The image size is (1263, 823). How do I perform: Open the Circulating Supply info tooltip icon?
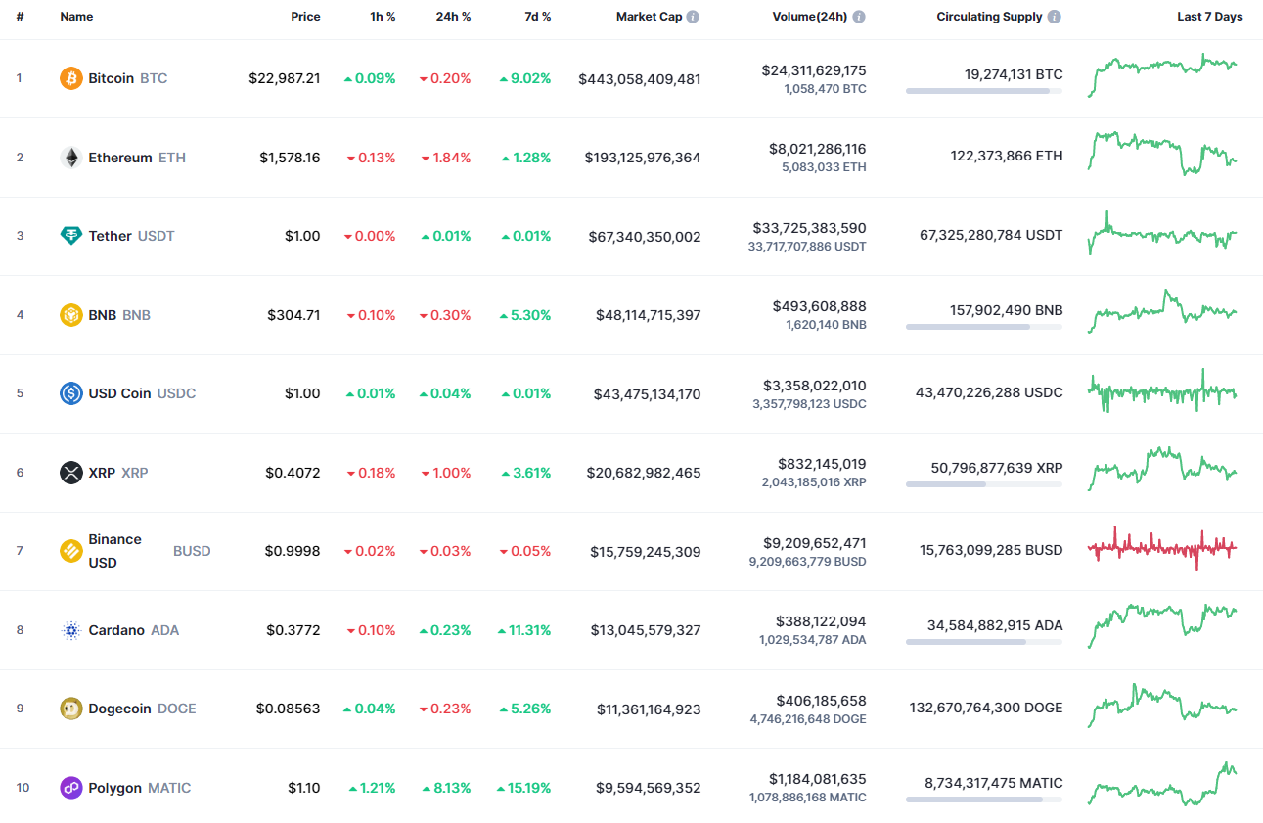coord(1054,16)
